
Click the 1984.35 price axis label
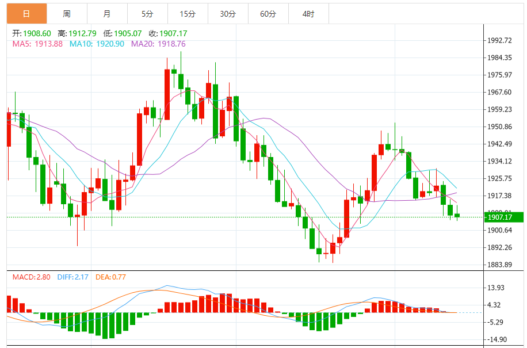tap(499, 58)
